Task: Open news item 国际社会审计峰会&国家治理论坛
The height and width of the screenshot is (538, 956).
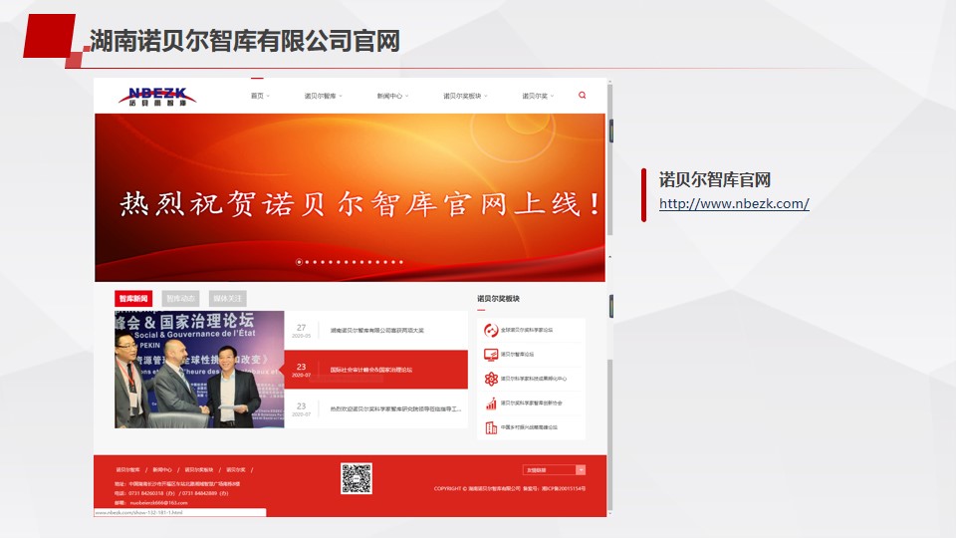Action: (x=371, y=370)
